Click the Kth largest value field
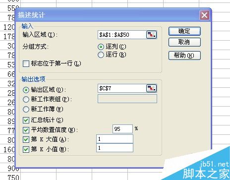 click(115, 139)
